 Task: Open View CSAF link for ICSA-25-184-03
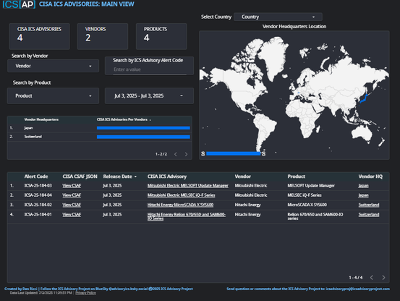pyautogui.click(x=72, y=186)
